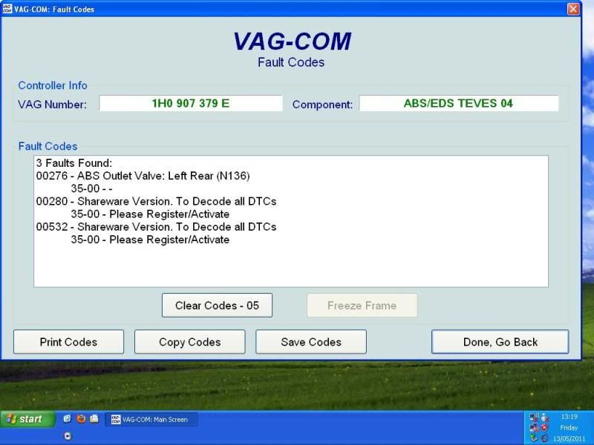The width and height of the screenshot is (594, 445).
Task: Click the '3 Faults Found:' line
Action: pyautogui.click(x=74, y=163)
